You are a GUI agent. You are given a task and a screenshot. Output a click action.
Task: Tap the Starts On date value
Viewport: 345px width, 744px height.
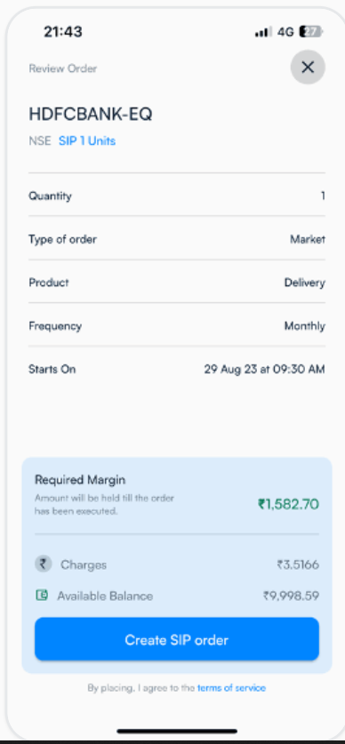pyautogui.click(x=264, y=369)
